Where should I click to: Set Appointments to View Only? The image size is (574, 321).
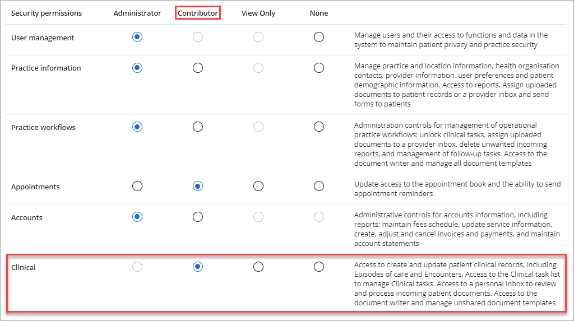[x=258, y=186]
